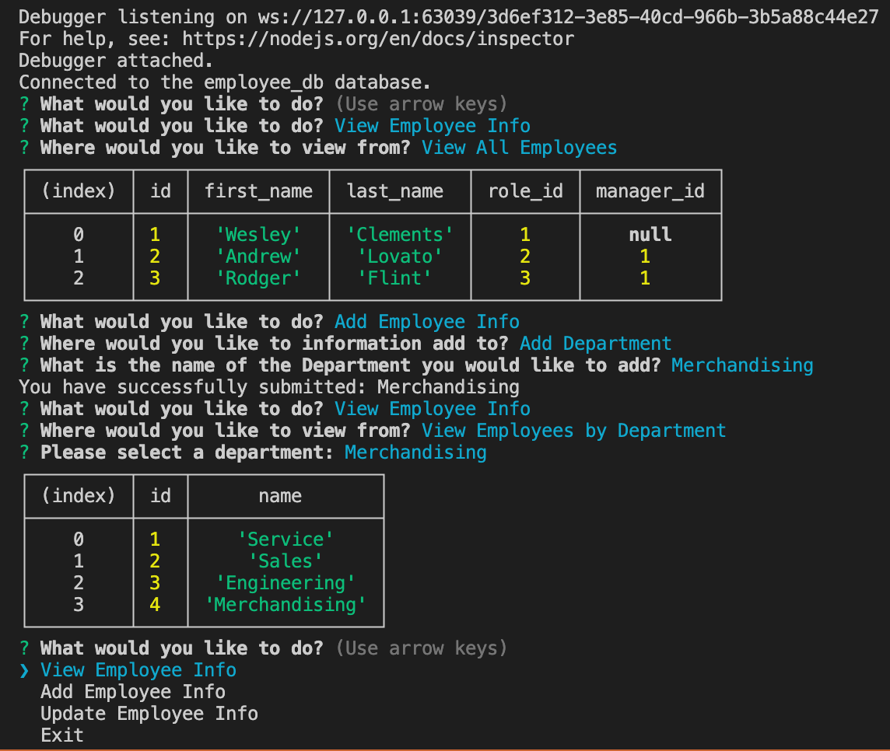This screenshot has height=751, width=890.
Task: Click the final '(Use arrow keys)' hint
Action: (421, 648)
